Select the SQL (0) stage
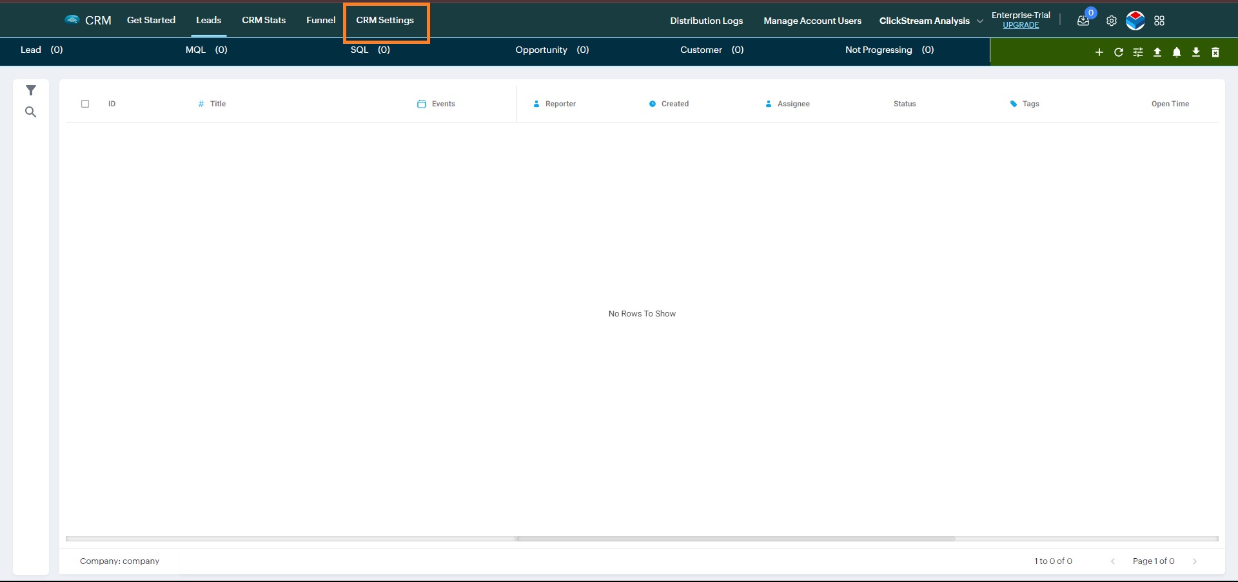This screenshot has height=582, width=1238. 370,50
